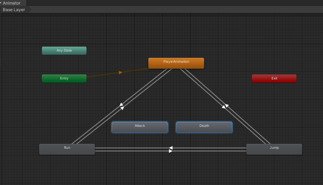Select the Any State node

point(64,51)
